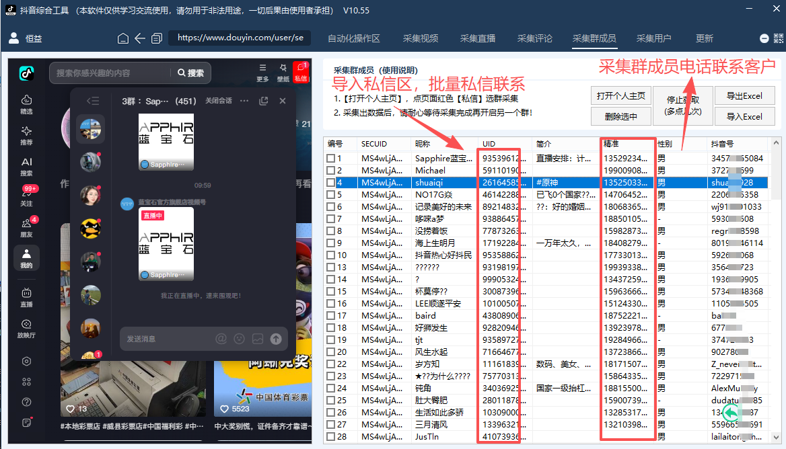Check the box for row 2 Michael

pos(330,170)
